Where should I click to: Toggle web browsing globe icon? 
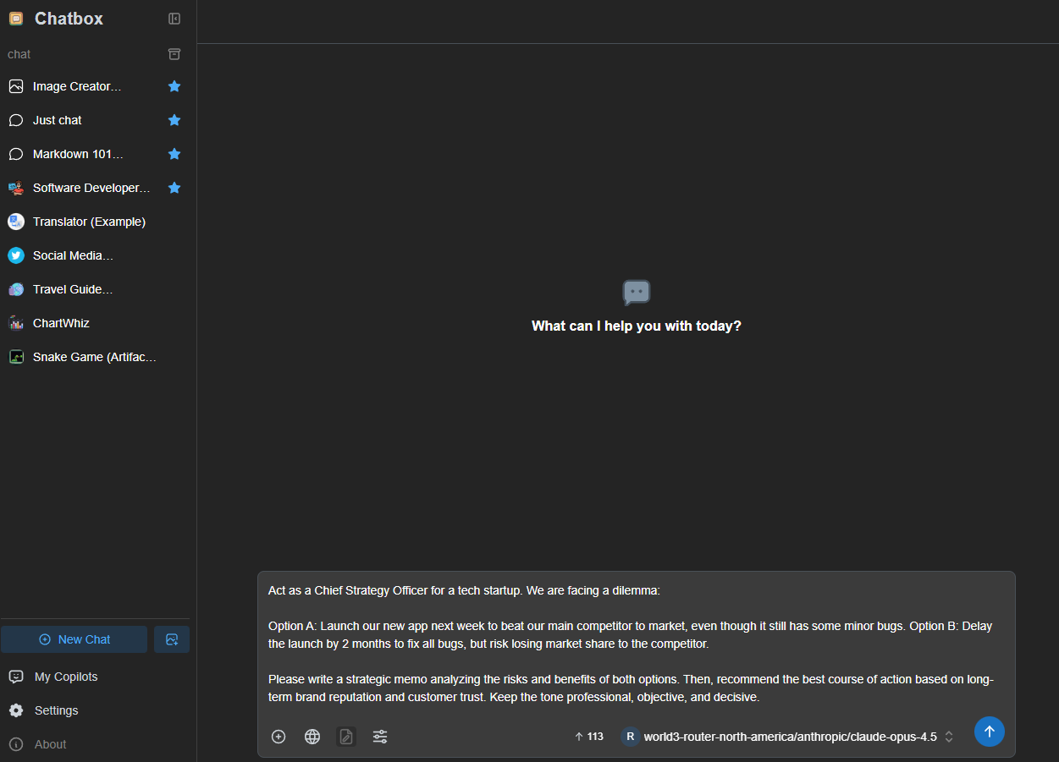tap(312, 737)
